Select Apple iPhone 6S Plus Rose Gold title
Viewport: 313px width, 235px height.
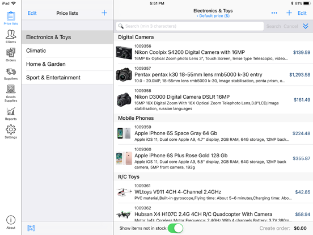[181, 156]
